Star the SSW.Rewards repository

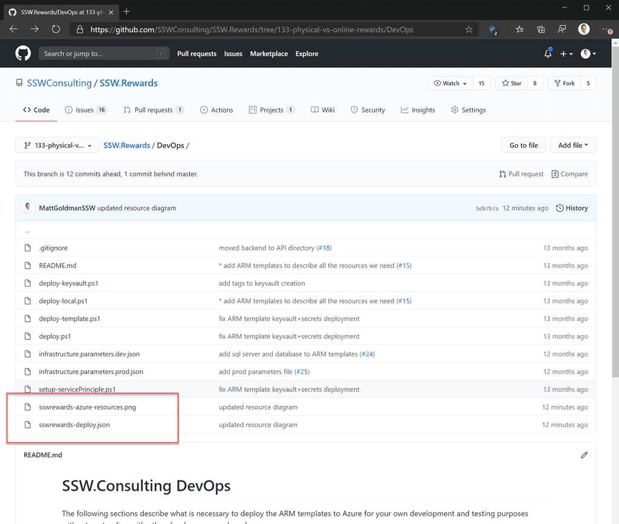tap(513, 83)
